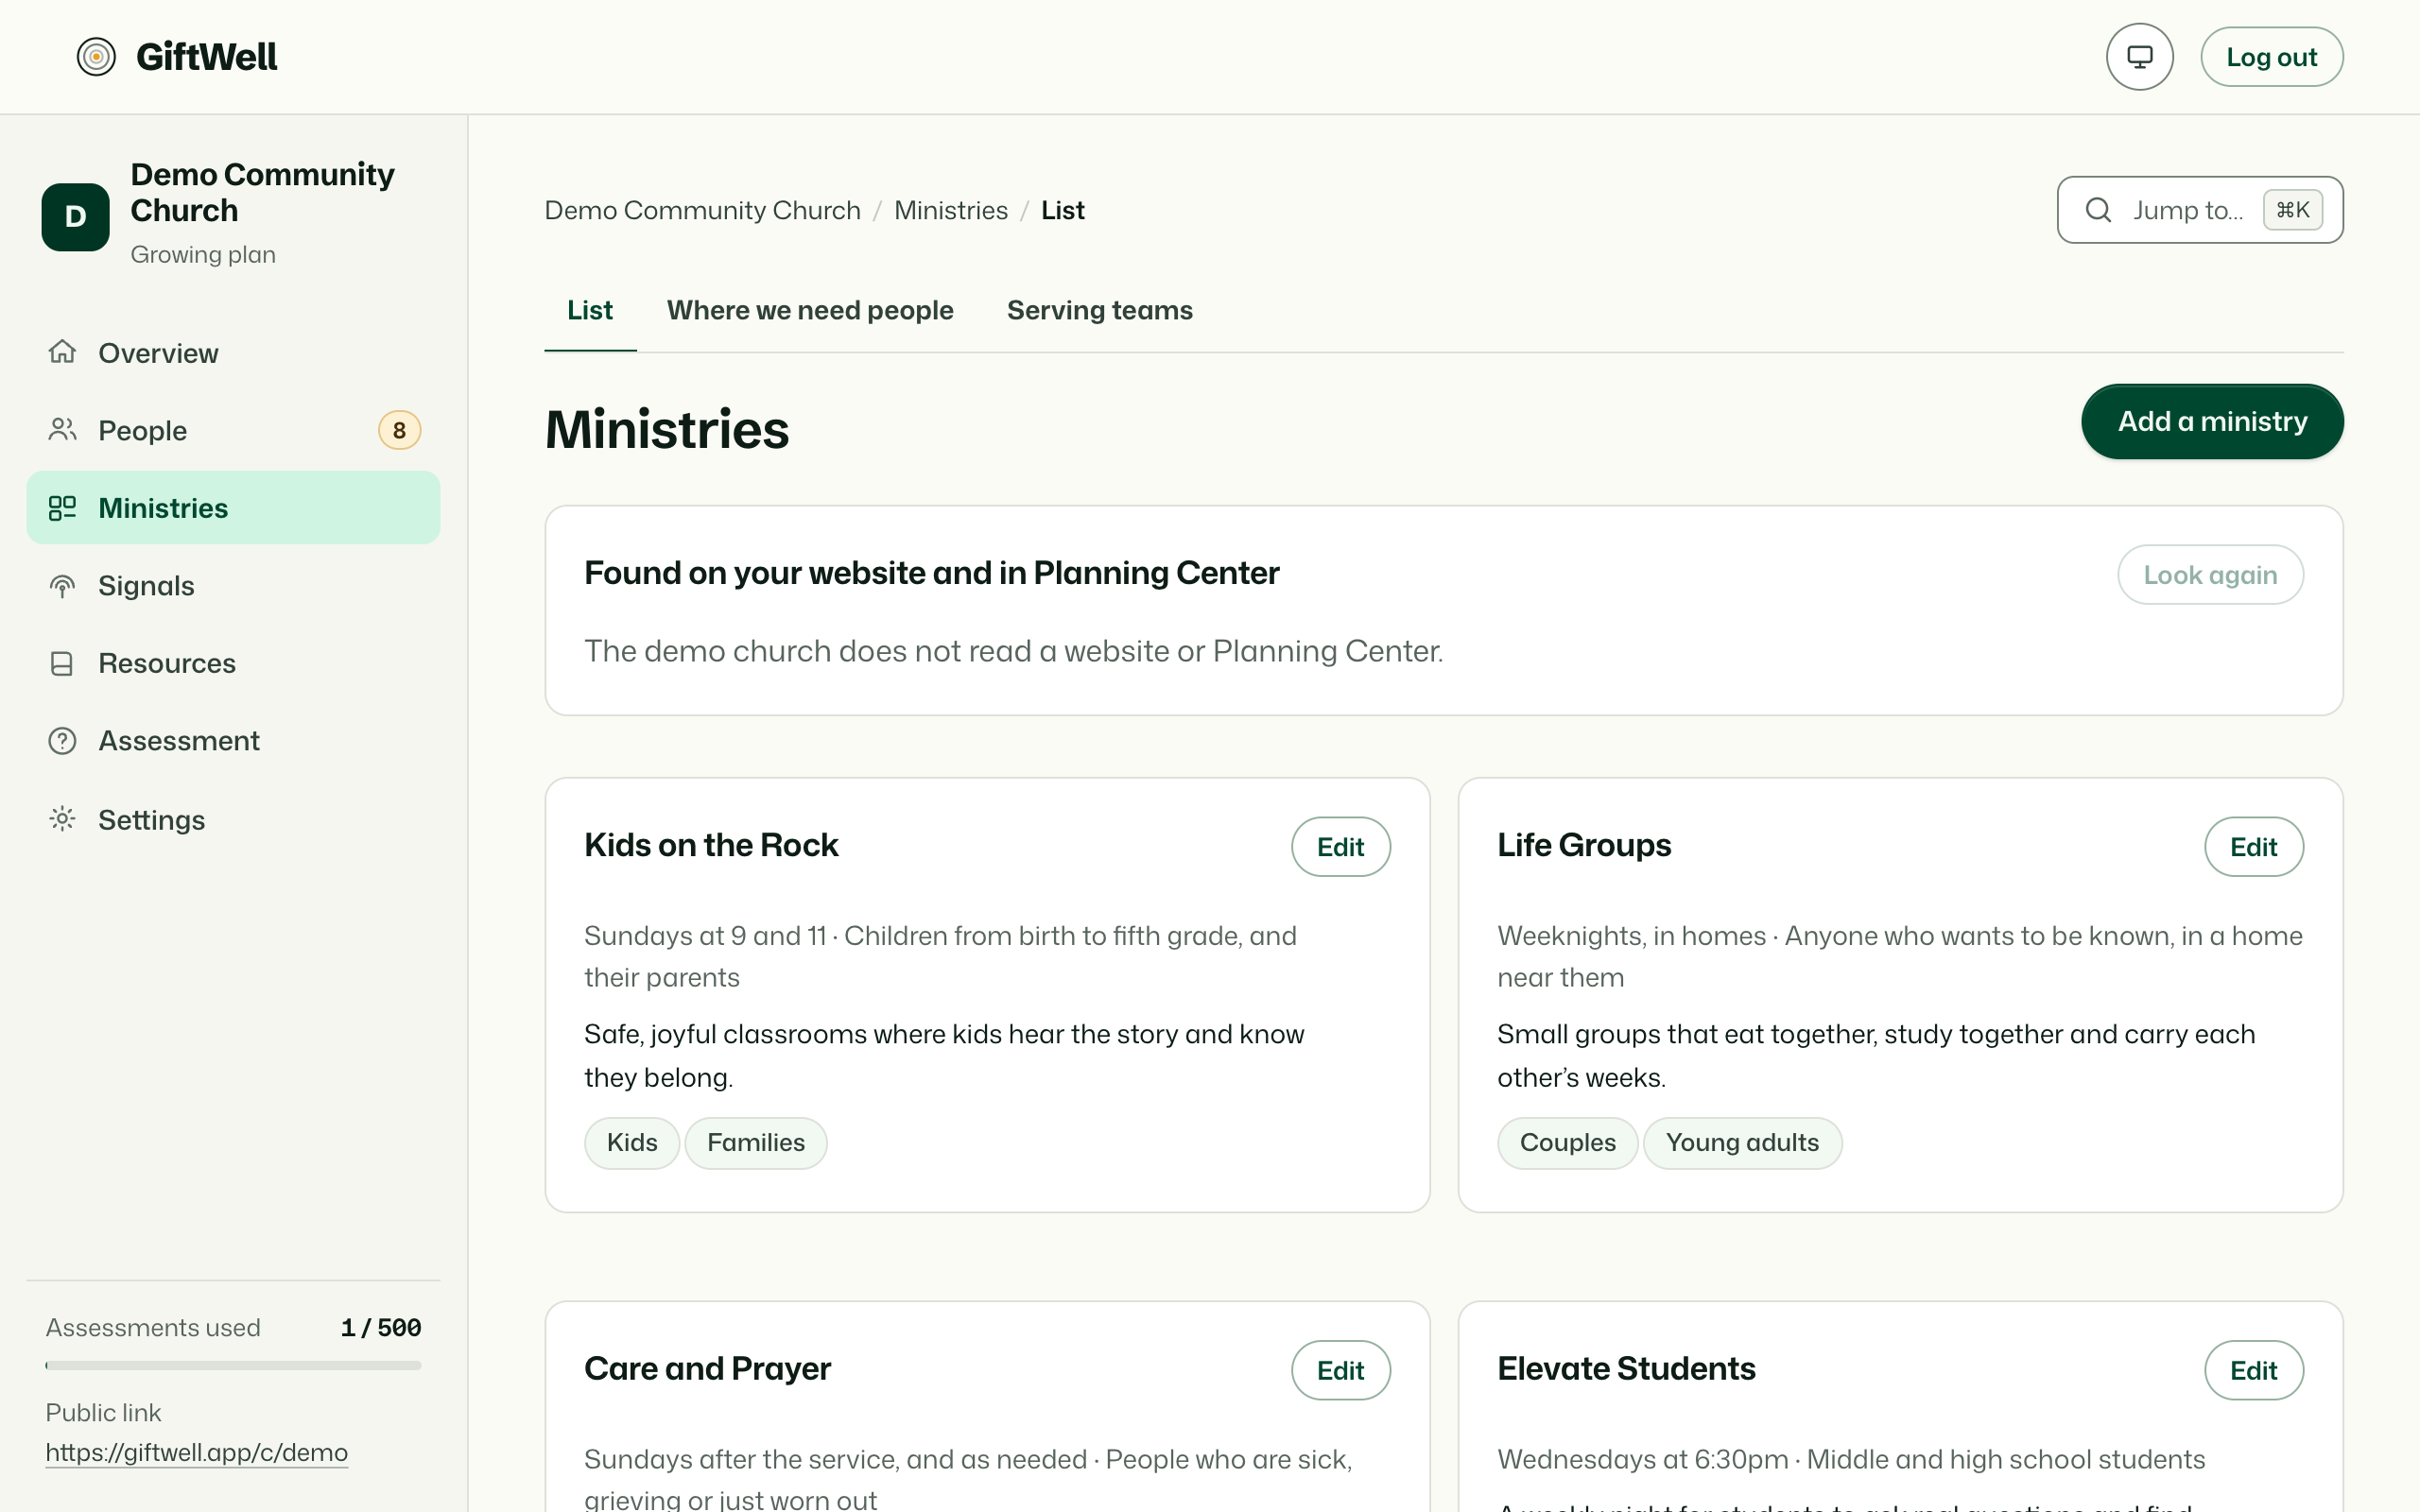
Task: Toggle the display theme monitor icon
Action: tap(2139, 57)
